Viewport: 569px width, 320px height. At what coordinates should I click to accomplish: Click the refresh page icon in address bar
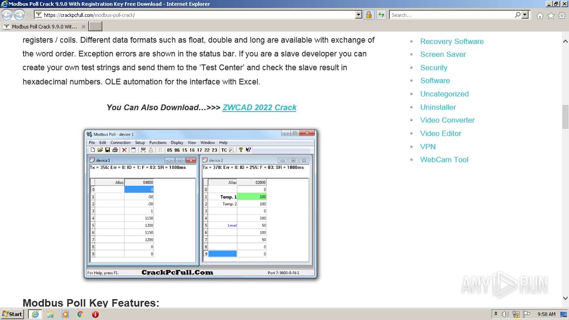coord(381,15)
